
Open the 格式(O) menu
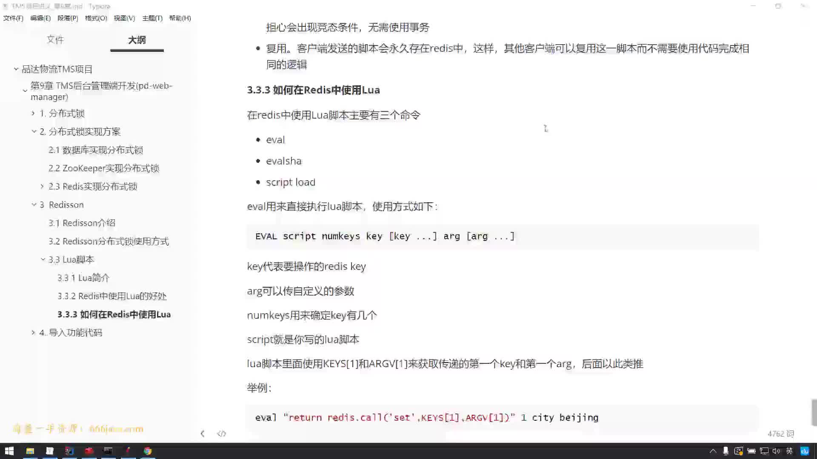96,18
